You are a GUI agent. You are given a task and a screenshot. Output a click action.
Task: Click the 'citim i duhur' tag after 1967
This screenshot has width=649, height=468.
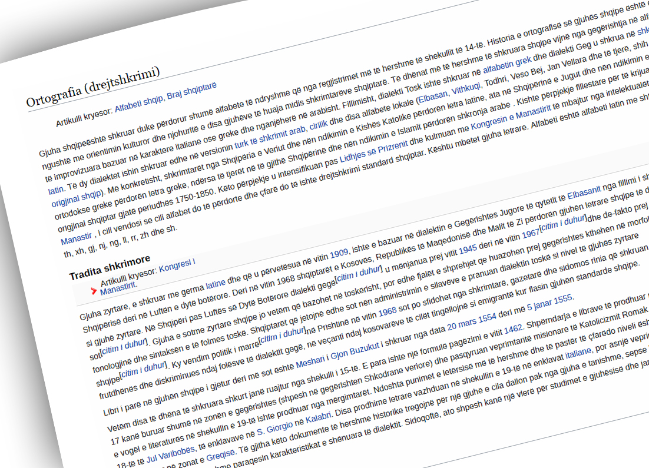(x=564, y=223)
